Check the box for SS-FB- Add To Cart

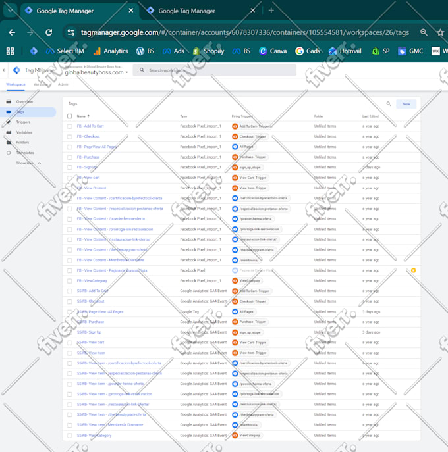click(70, 291)
